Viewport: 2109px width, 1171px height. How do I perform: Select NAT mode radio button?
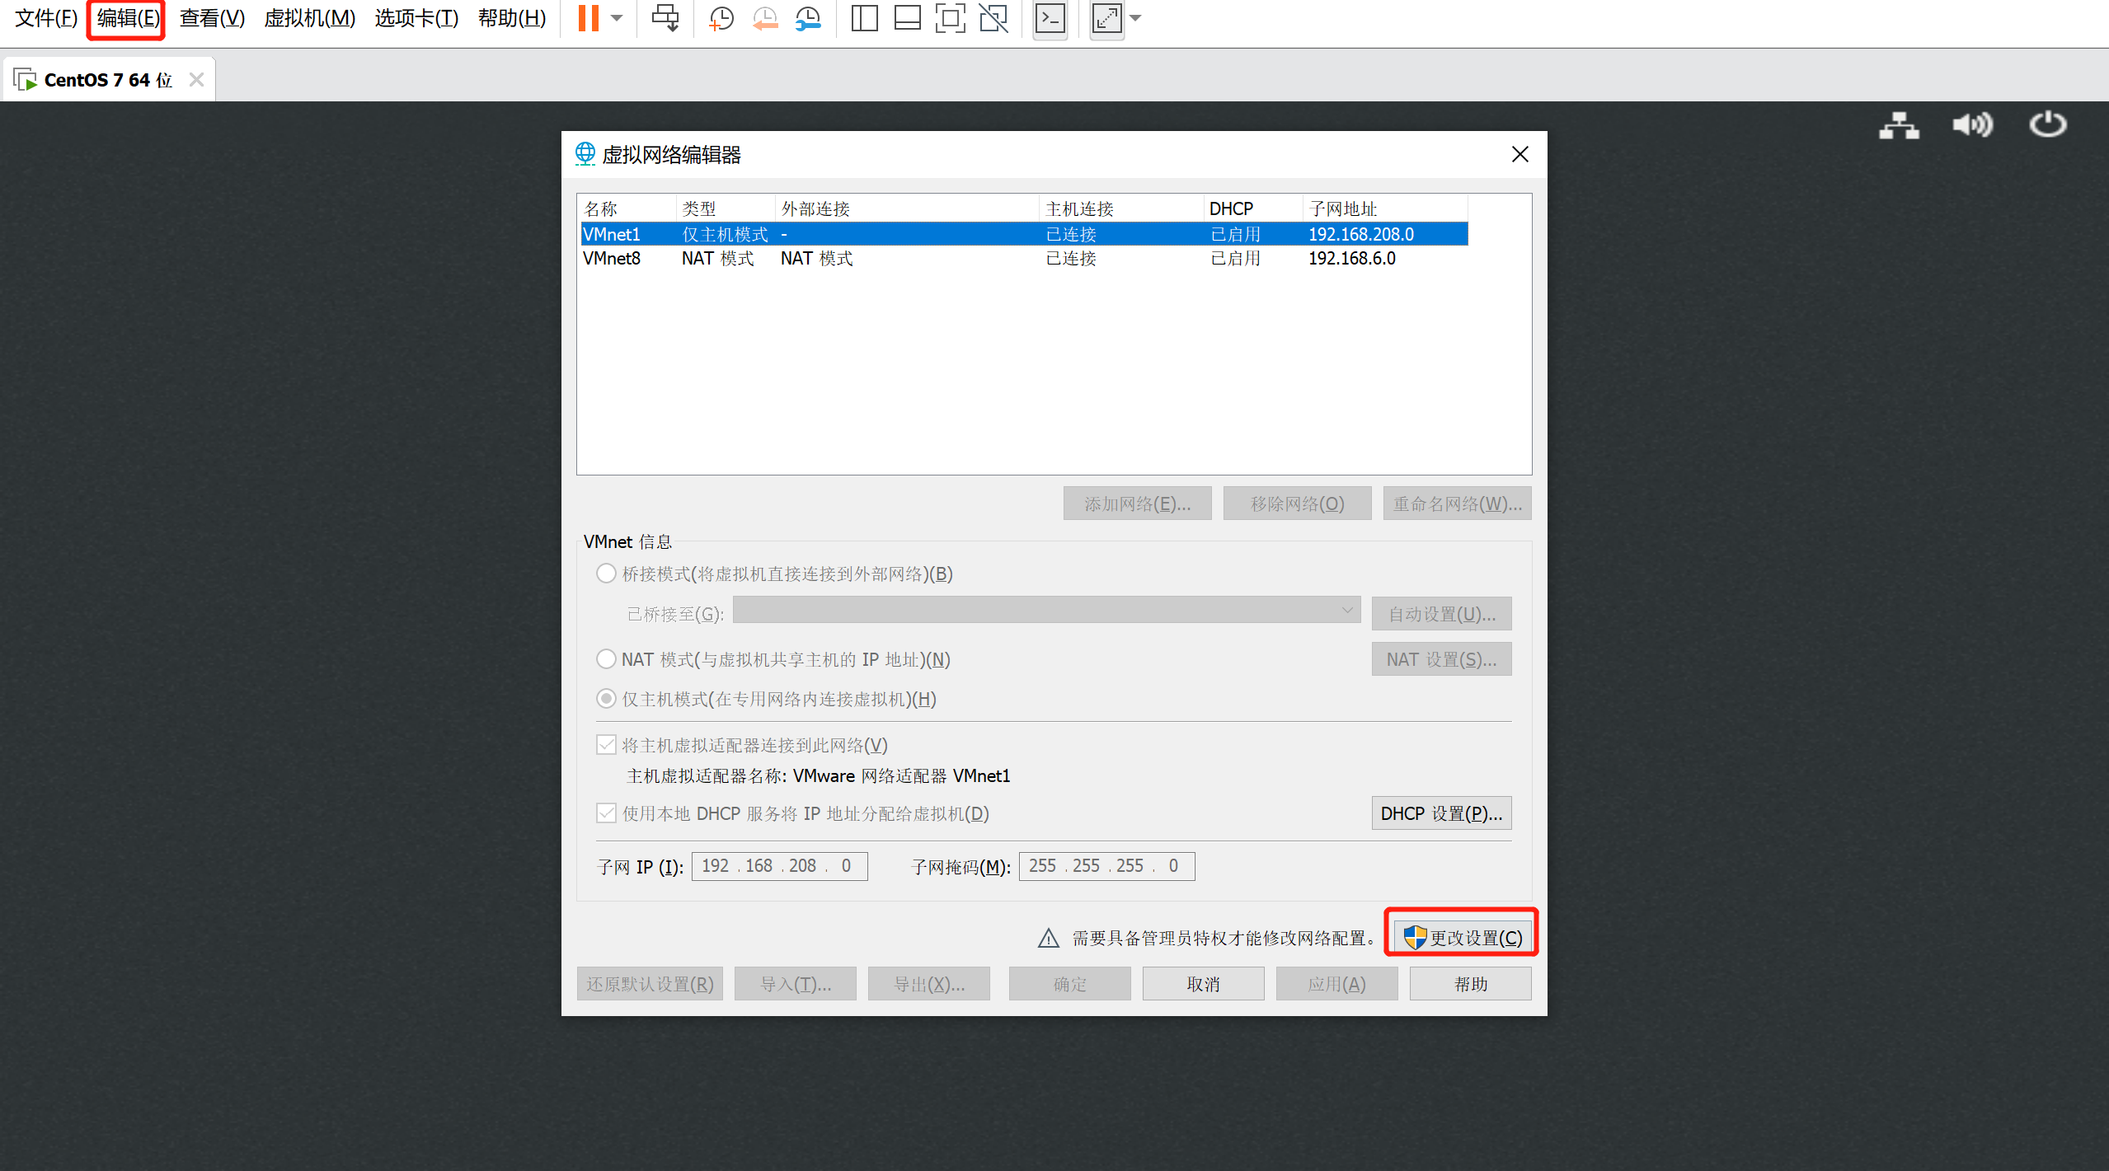click(606, 659)
